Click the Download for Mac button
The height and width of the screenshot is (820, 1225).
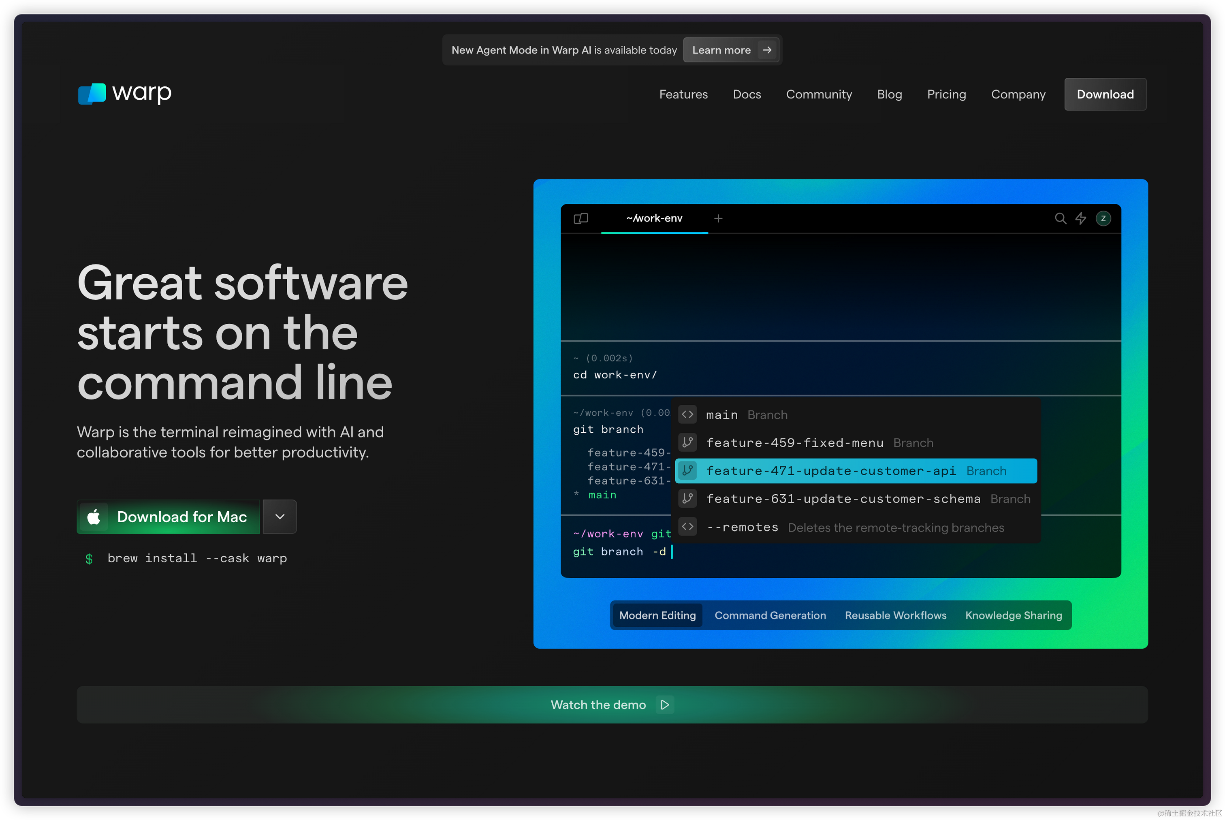[181, 517]
